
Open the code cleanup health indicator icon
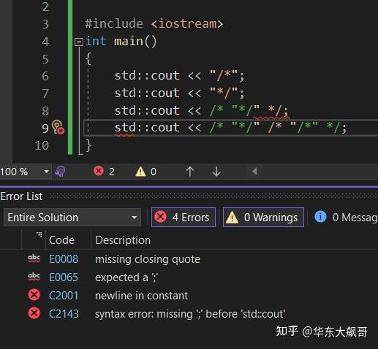point(60,172)
